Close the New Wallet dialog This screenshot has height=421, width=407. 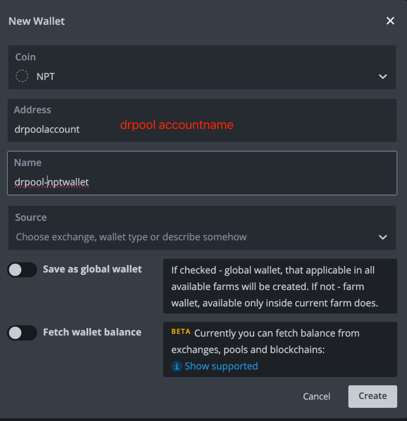click(x=390, y=21)
